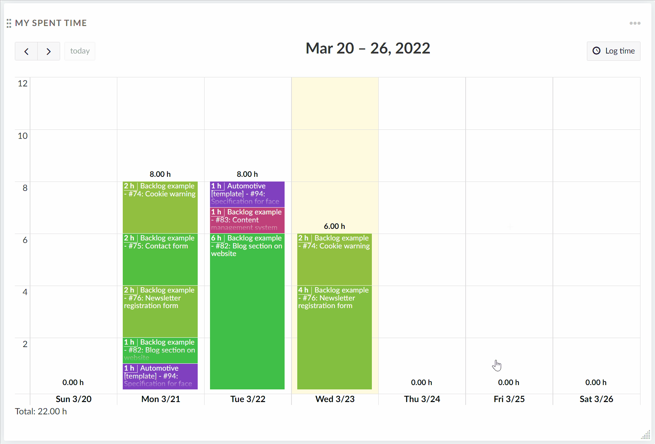Click the drag handle beside MY SPENT TIME
The height and width of the screenshot is (444, 655).
[9, 23]
